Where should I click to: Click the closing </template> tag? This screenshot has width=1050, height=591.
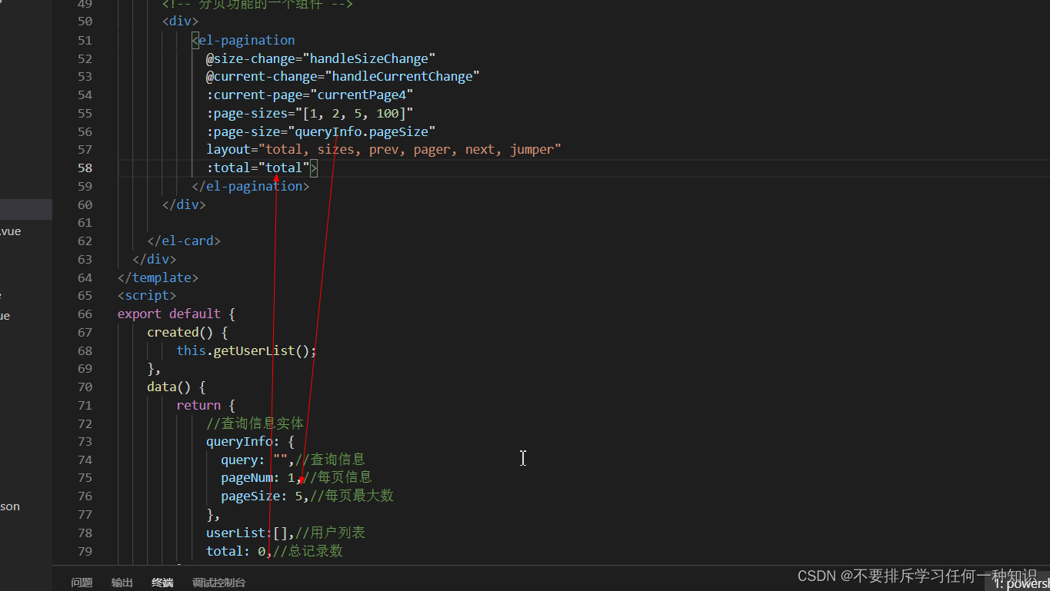(x=158, y=277)
